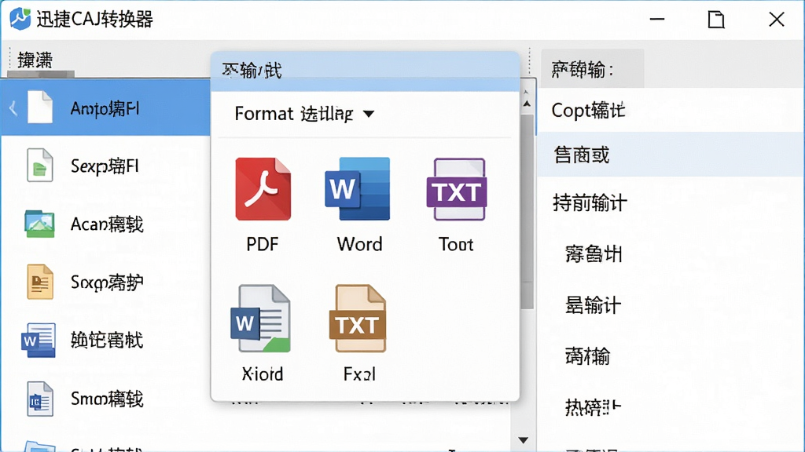Click the scrollbar down arrow
Viewport: 805px width, 452px height.
pyautogui.click(x=523, y=440)
